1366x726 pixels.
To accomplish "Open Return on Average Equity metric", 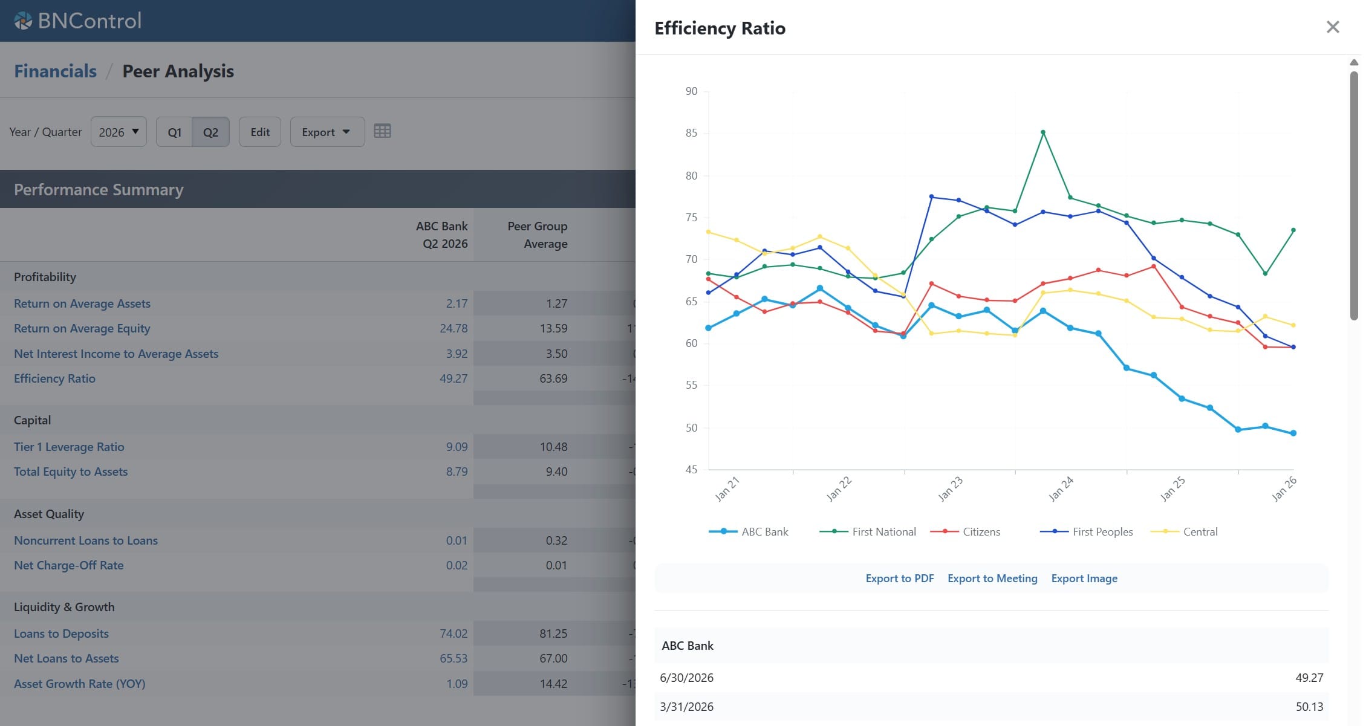I will pyautogui.click(x=82, y=328).
